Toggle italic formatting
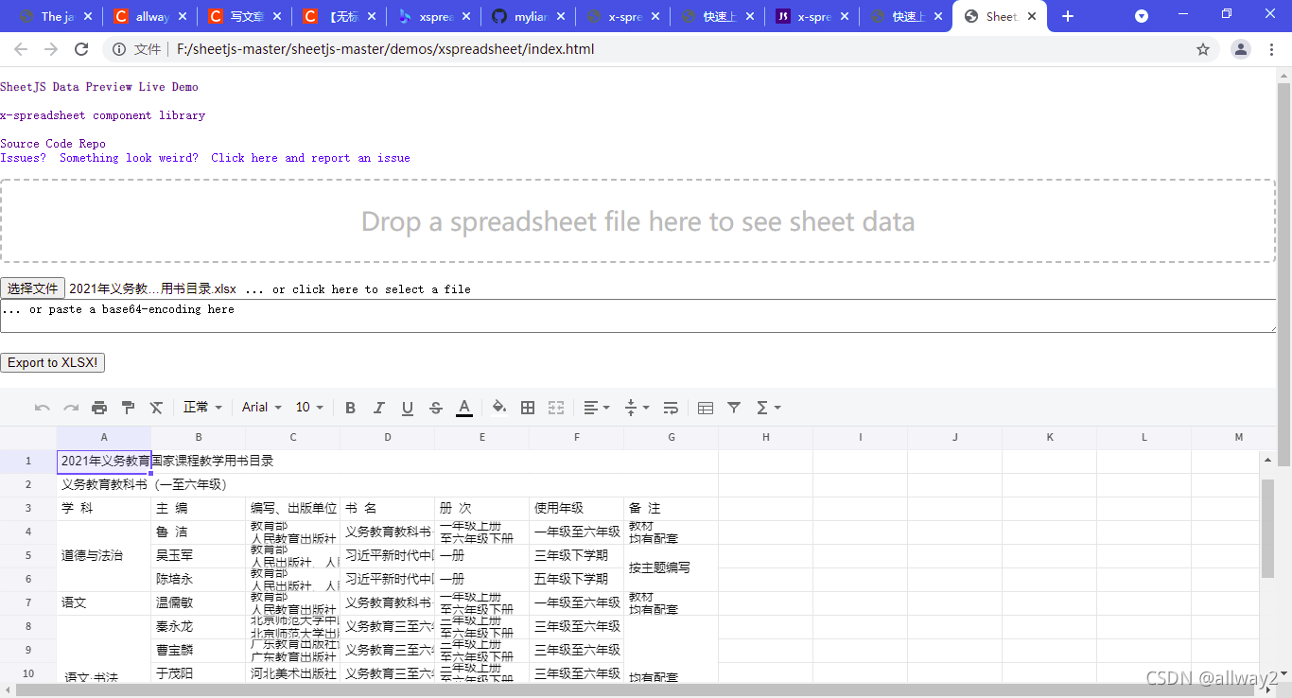 coord(378,408)
